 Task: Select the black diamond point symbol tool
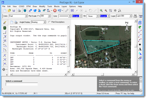coord(140,44)
